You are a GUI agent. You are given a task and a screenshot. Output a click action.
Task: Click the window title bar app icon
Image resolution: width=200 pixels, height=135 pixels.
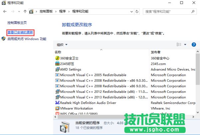(x=4, y=3)
